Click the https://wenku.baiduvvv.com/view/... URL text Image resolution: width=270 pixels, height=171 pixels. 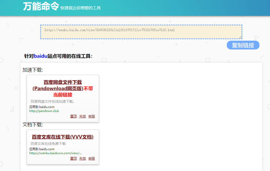(55, 153)
